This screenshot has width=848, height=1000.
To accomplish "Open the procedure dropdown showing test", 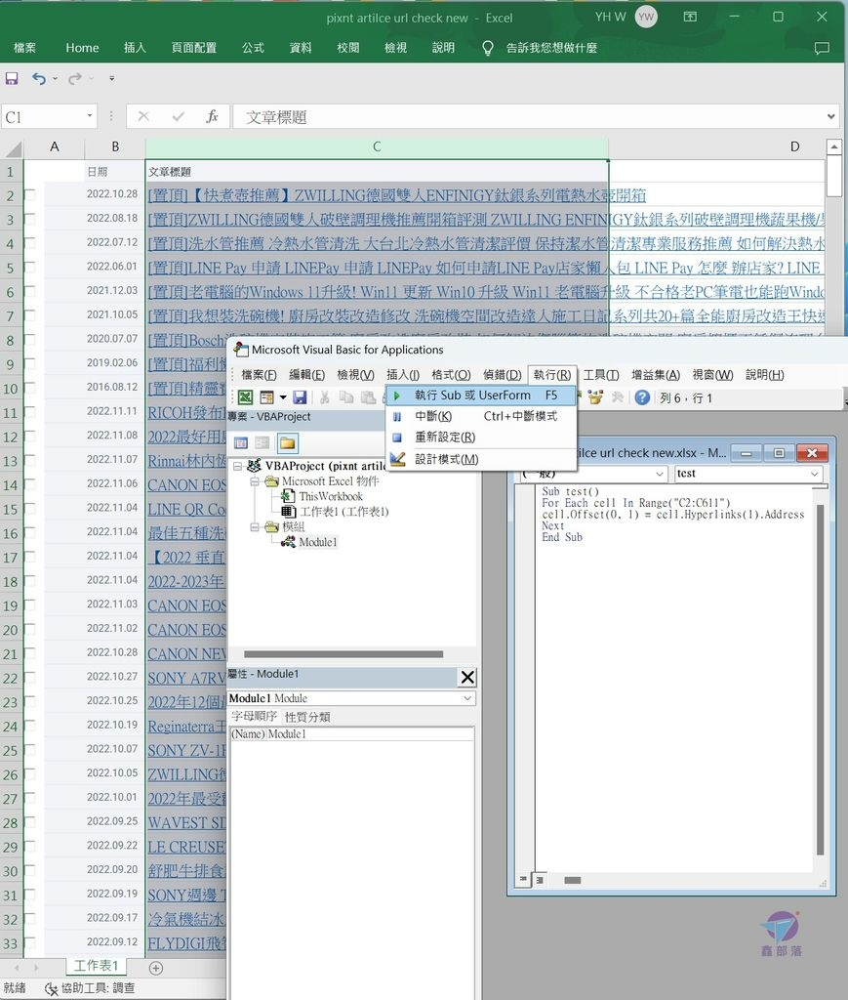I will [x=814, y=474].
